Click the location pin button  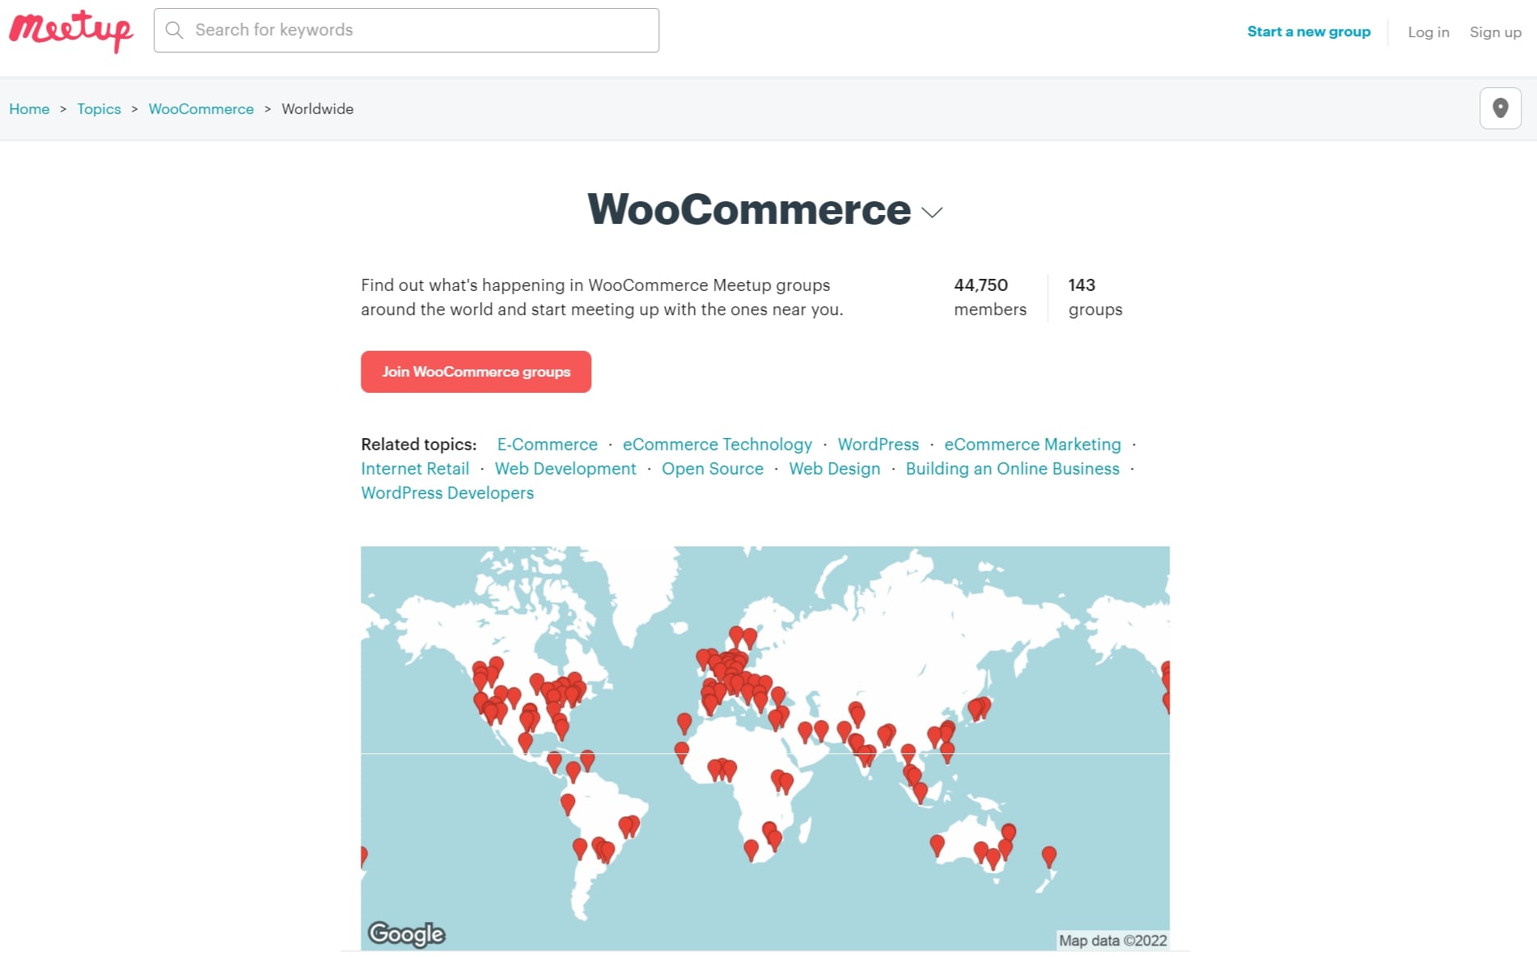point(1500,108)
